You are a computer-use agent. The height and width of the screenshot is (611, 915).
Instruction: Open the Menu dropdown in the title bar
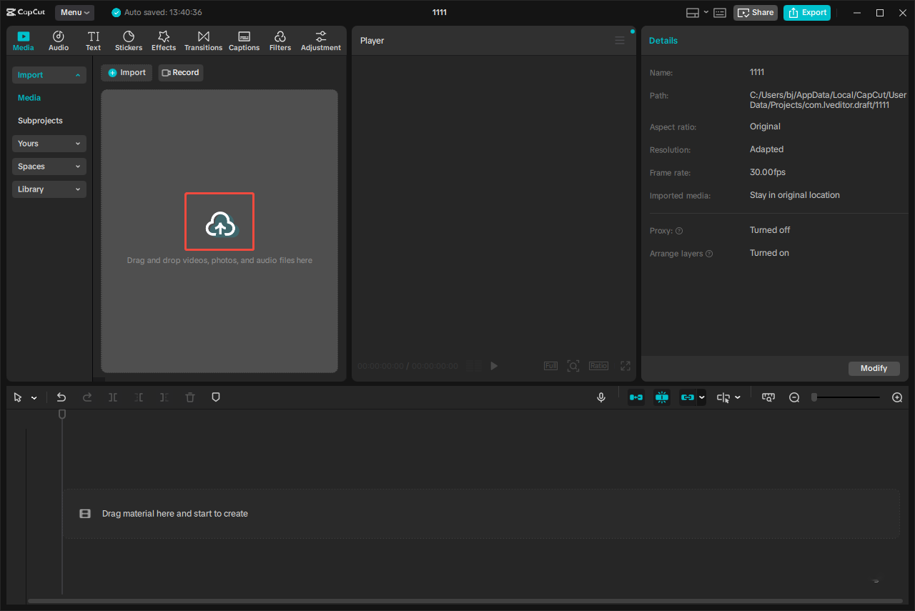point(74,12)
